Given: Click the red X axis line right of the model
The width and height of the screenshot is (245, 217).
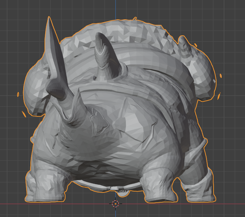Looking at the screenshot, I should tap(231, 204).
